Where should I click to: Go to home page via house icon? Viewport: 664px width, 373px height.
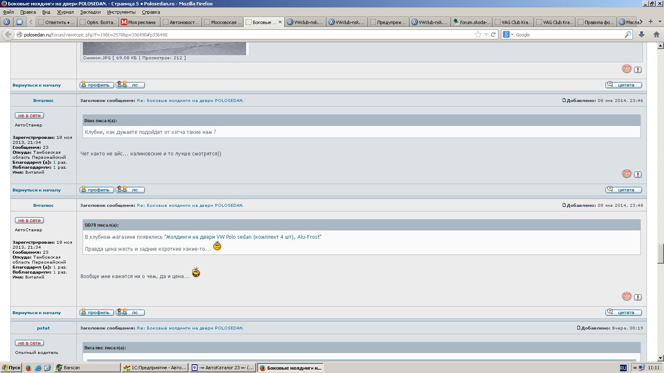(656, 35)
